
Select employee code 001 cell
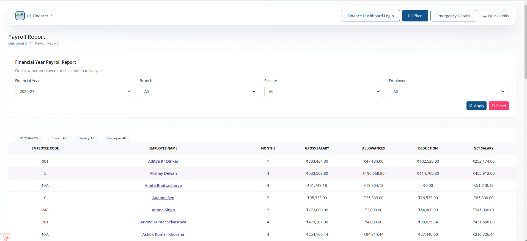click(45, 161)
